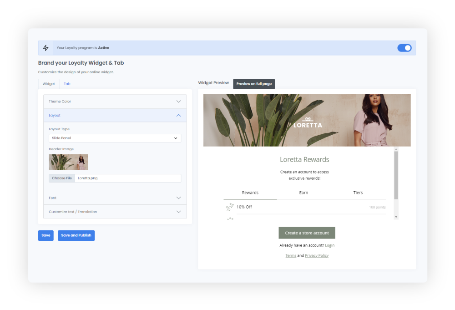The width and height of the screenshot is (455, 310).
Task: Switch to the Tab tab
Action: tap(67, 84)
